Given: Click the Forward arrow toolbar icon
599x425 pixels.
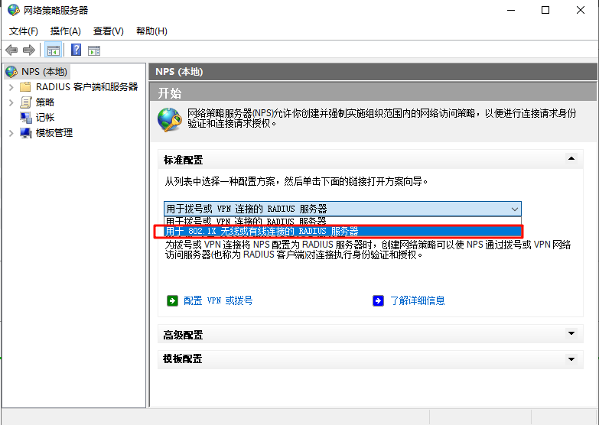Looking at the screenshot, I should [29, 50].
